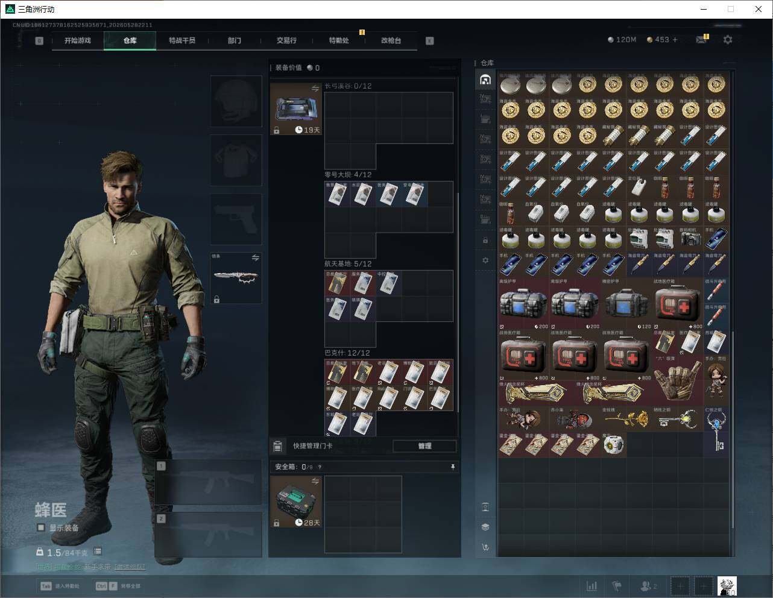Click the 零号大坝: 4/12 label
This screenshot has width=773, height=598.
click(348, 175)
